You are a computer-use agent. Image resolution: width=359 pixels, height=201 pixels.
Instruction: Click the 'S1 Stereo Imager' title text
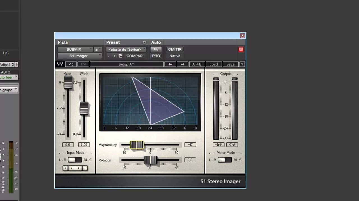(x=220, y=181)
